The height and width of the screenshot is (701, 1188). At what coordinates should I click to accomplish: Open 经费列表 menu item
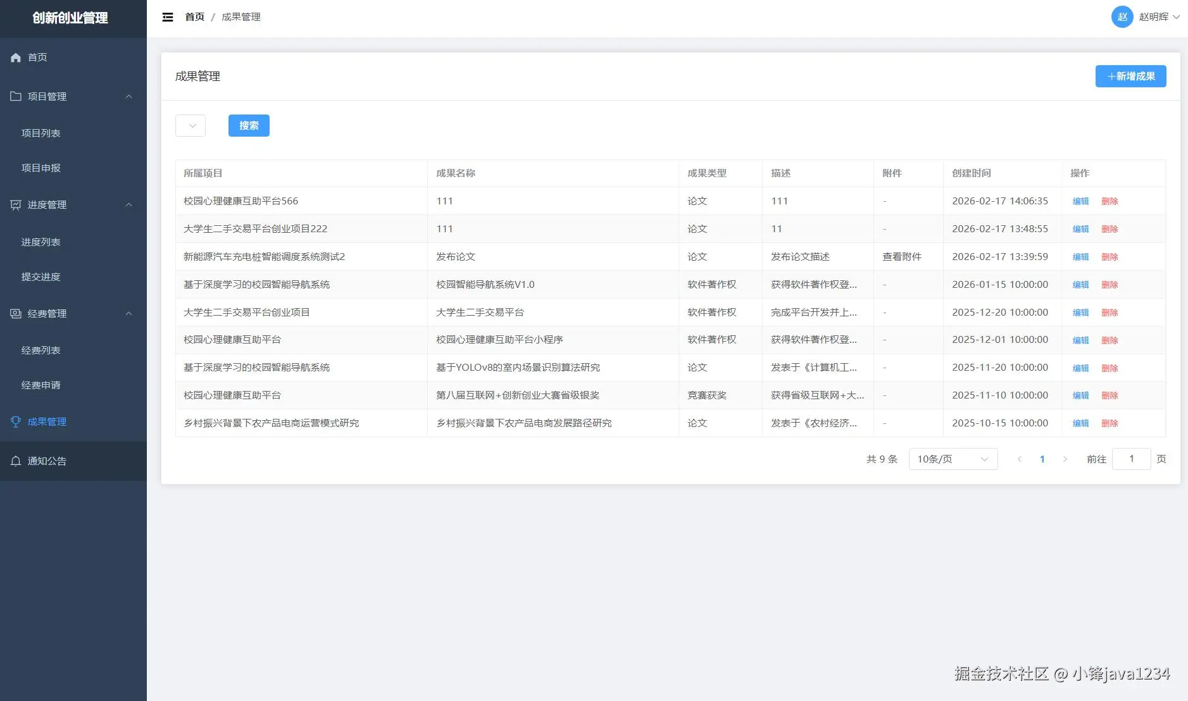coord(73,350)
